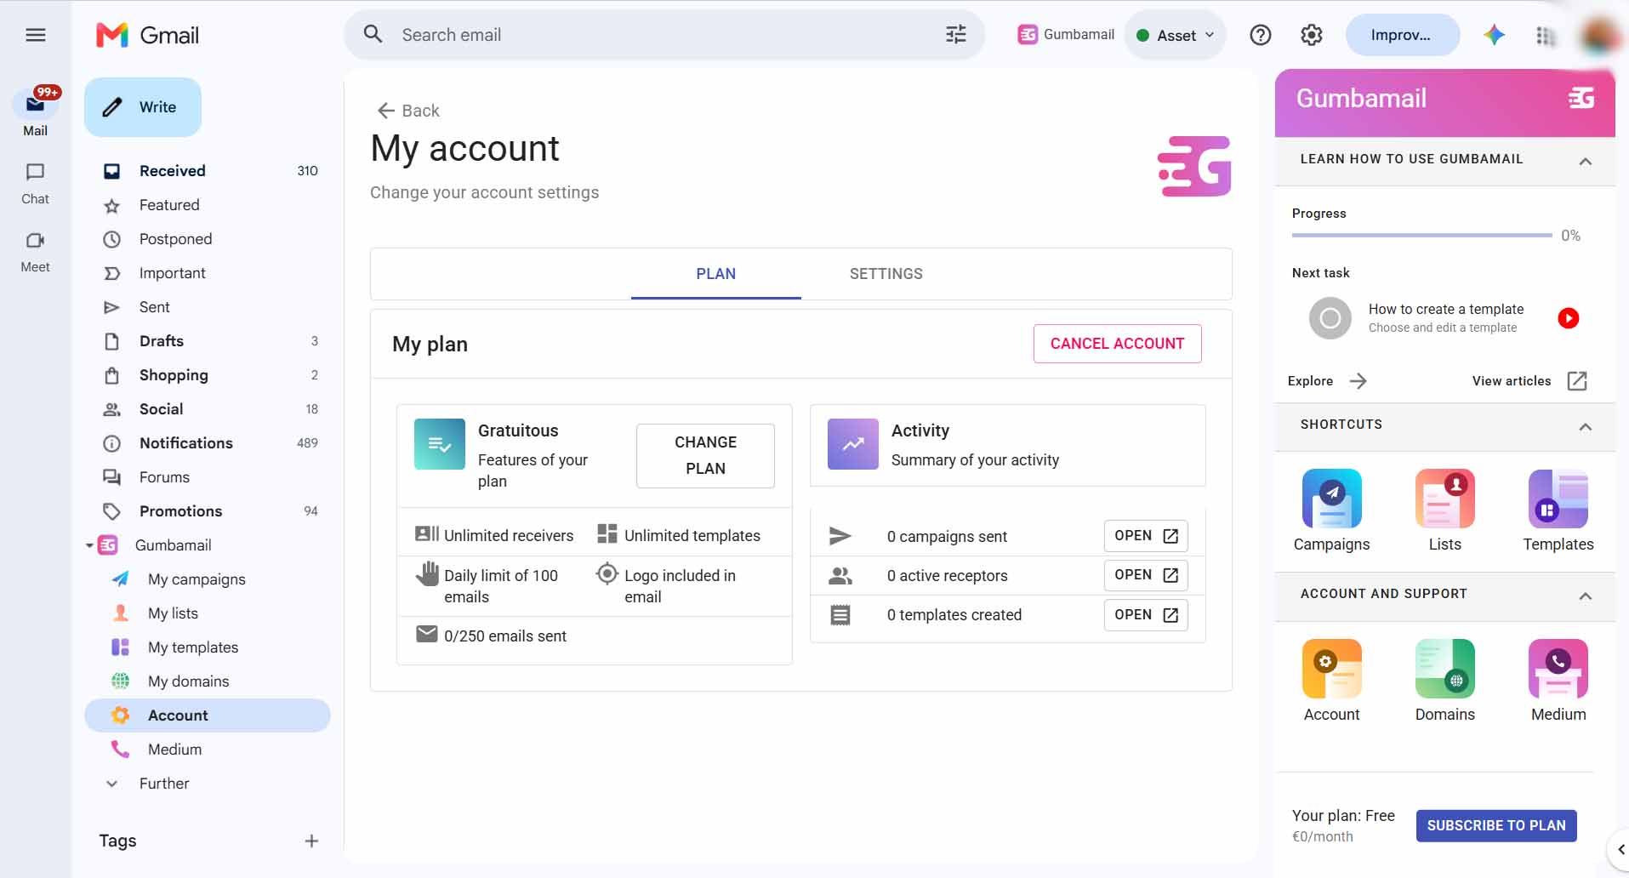Open the Campaigns shortcut icon
Image resolution: width=1629 pixels, height=878 pixels.
click(x=1331, y=499)
